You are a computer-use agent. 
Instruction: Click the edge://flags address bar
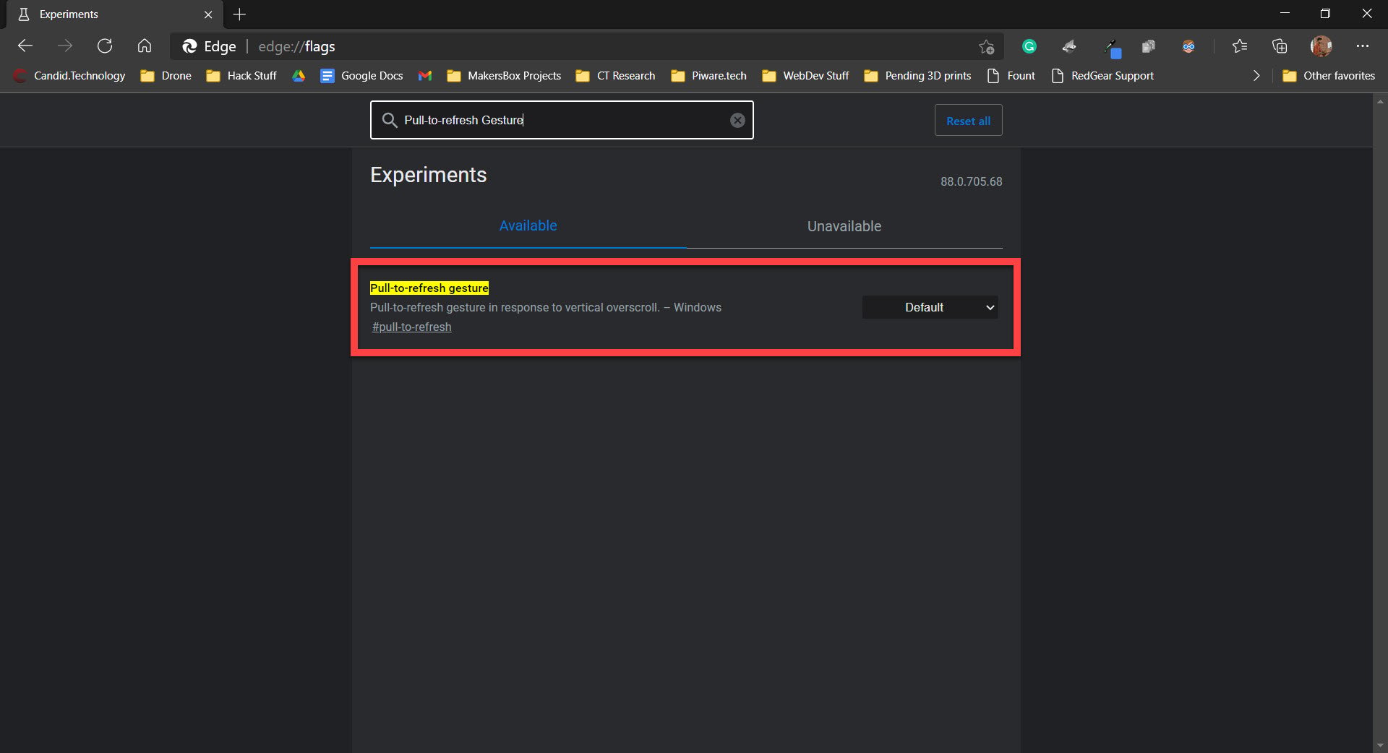click(x=586, y=46)
